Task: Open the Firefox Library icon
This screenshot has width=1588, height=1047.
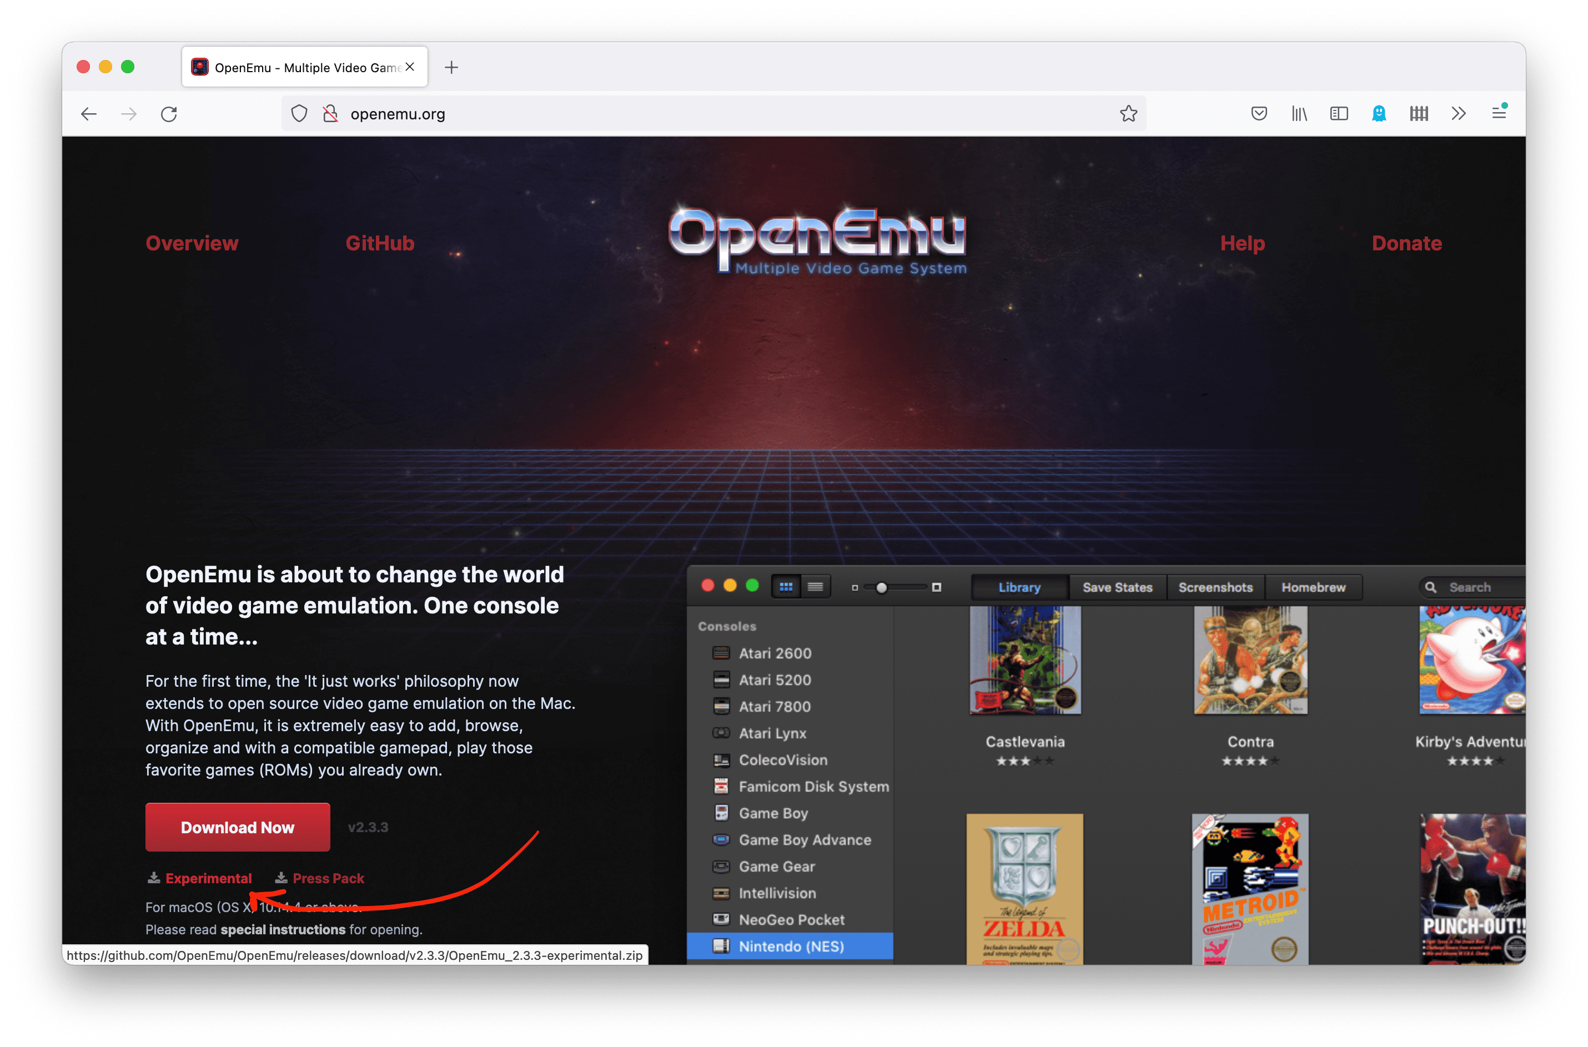Action: point(1299,113)
